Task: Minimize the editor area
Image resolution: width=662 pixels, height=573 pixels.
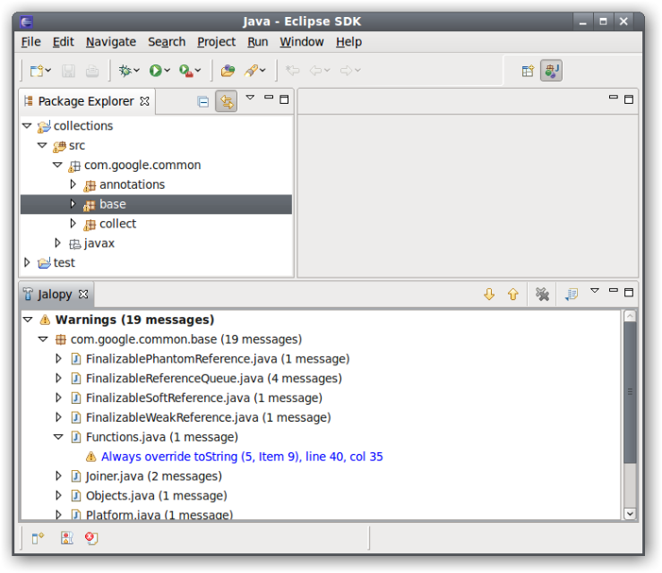Action: pyautogui.click(x=614, y=97)
